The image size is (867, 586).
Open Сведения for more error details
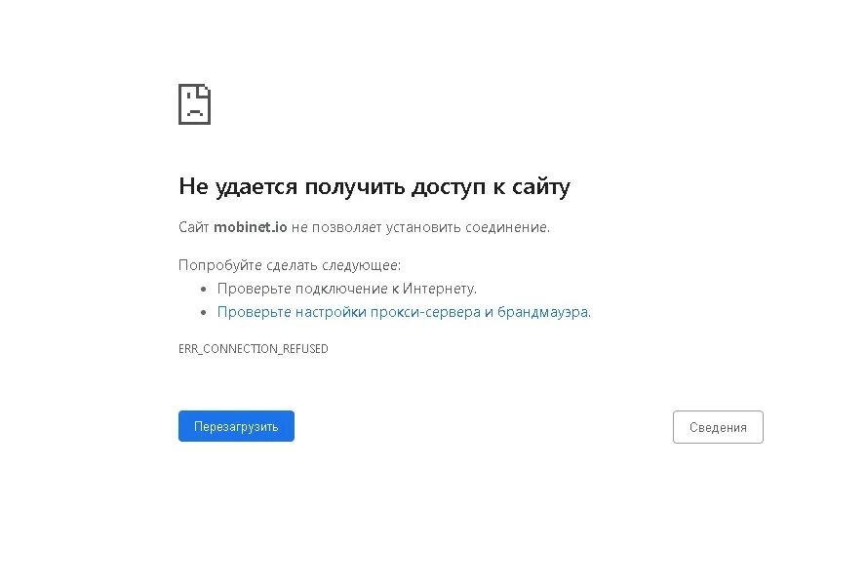(718, 426)
